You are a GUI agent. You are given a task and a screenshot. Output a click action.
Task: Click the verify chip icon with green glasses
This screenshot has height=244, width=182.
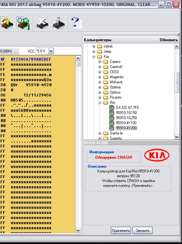[23, 24]
